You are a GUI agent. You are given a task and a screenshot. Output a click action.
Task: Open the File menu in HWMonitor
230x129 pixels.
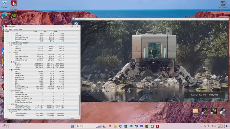[6, 29]
